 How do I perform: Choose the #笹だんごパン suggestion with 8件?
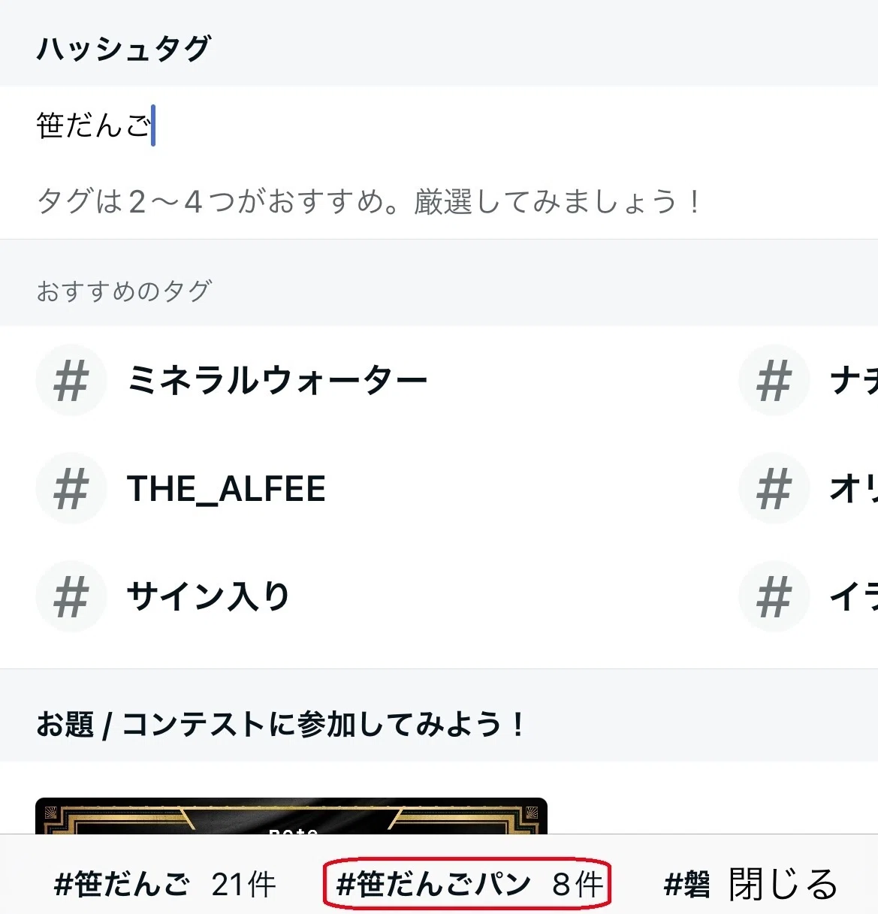point(468,884)
